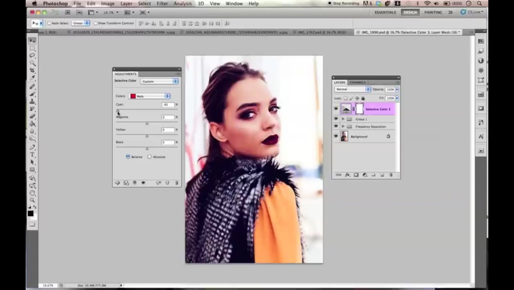
Task: Clip adjustment to layer icon
Action: click(x=134, y=183)
